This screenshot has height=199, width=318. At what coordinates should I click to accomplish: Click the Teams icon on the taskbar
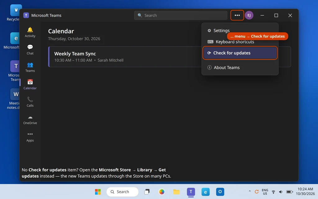191,192
